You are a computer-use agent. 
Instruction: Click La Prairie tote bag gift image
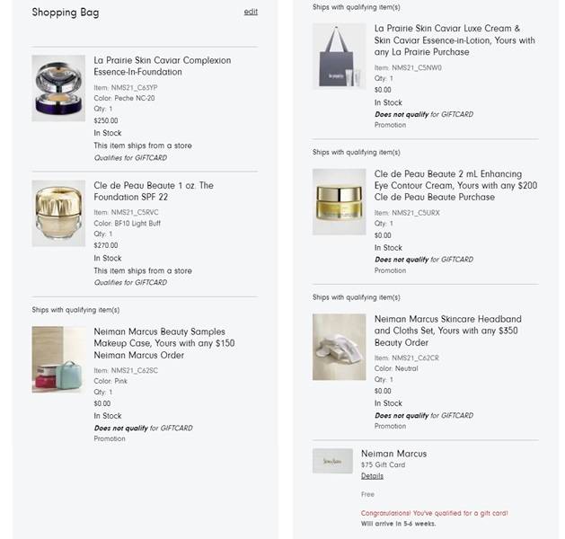coord(339,56)
